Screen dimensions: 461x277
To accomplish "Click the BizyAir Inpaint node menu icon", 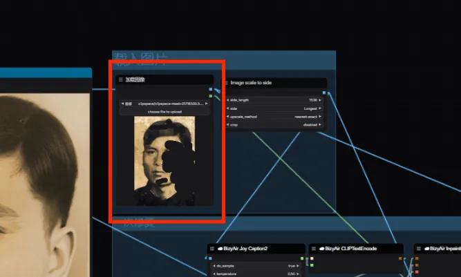I will click(418, 248).
